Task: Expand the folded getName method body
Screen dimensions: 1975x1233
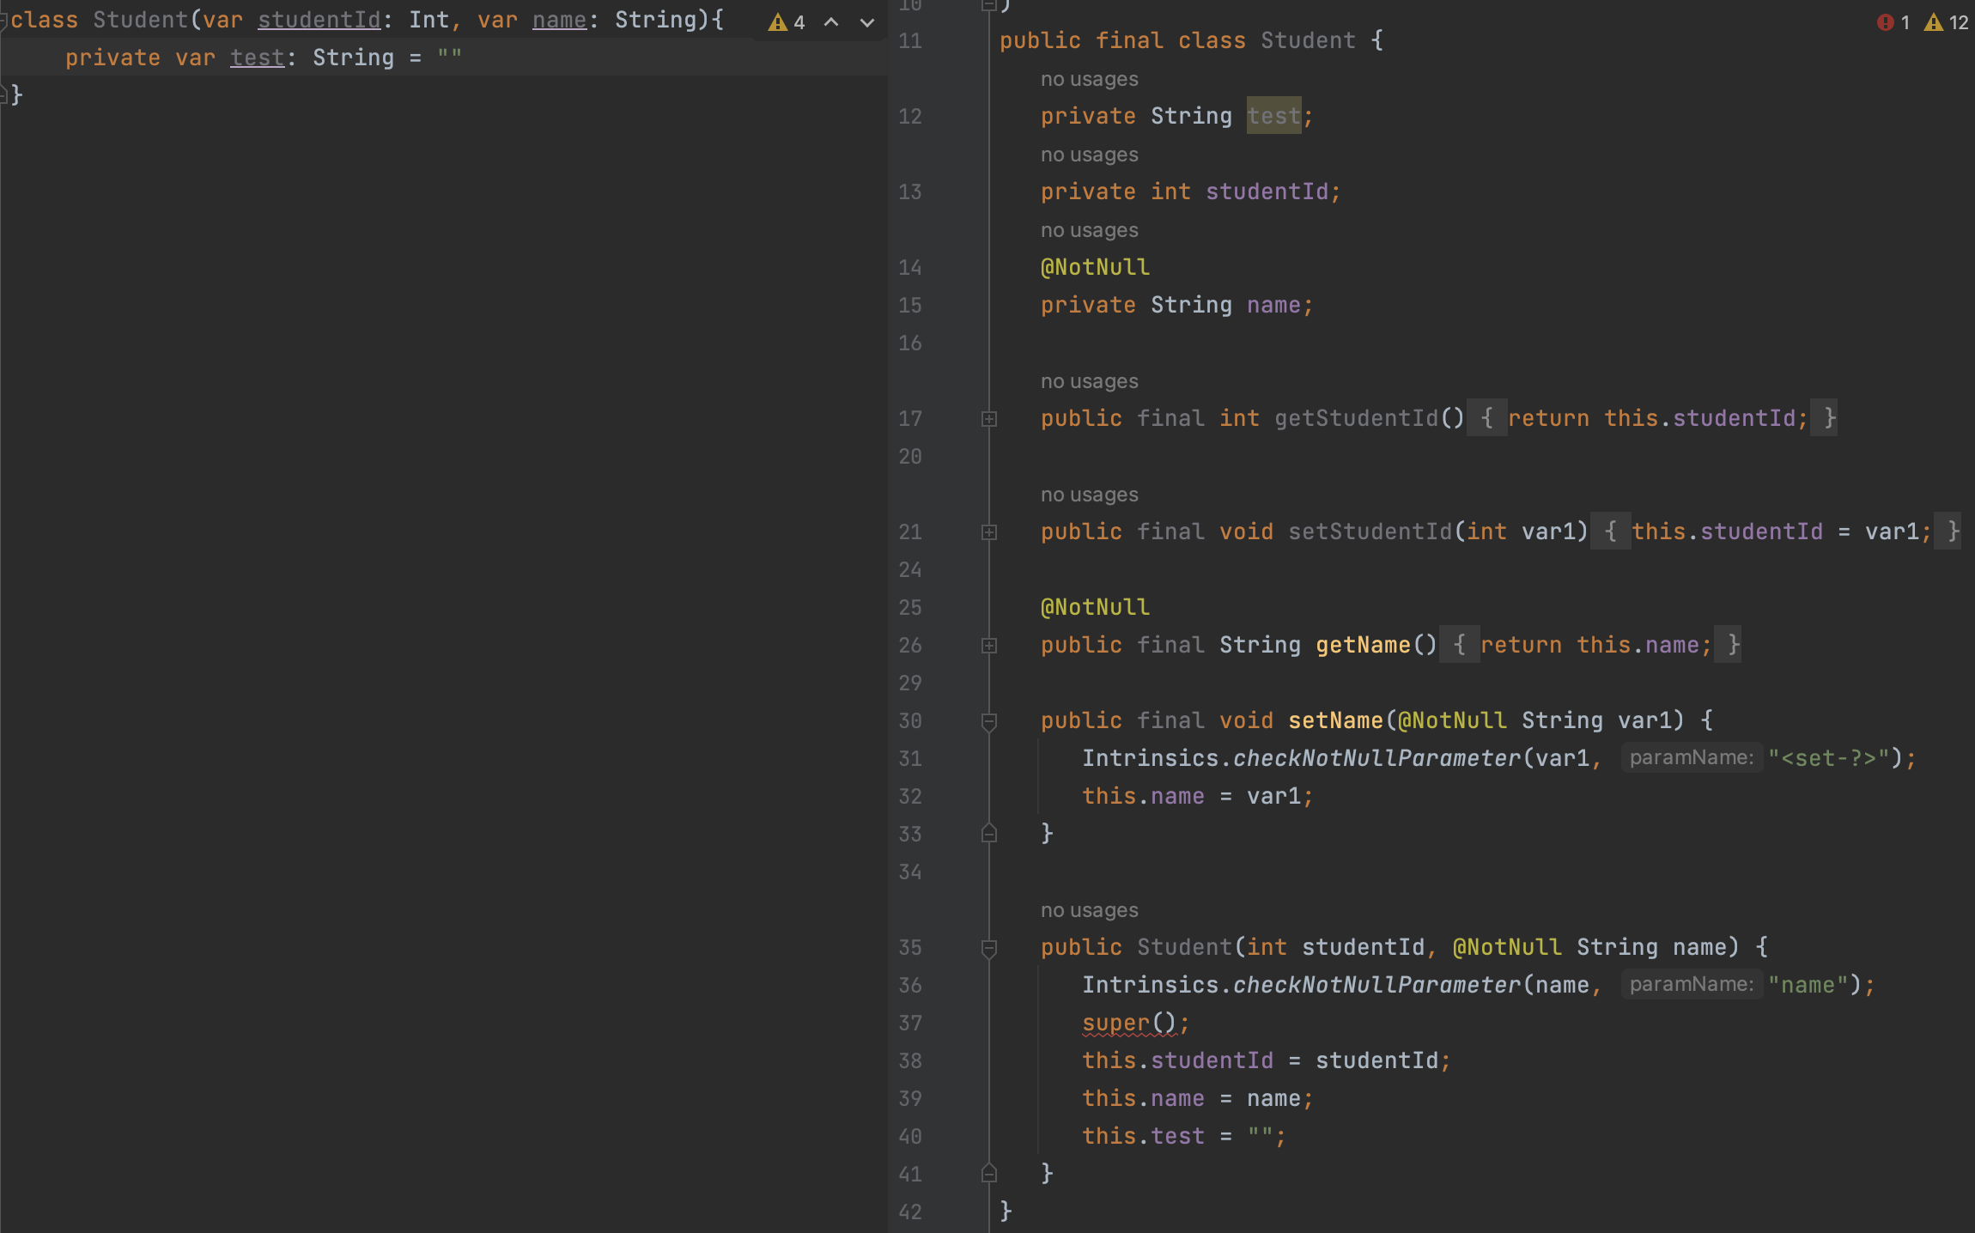Action: [x=988, y=645]
